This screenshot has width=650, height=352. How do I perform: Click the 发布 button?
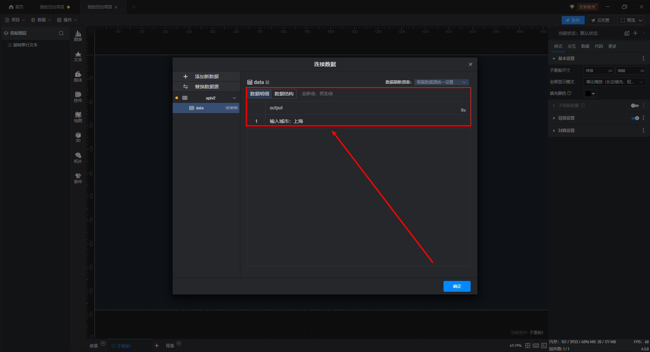[573, 20]
